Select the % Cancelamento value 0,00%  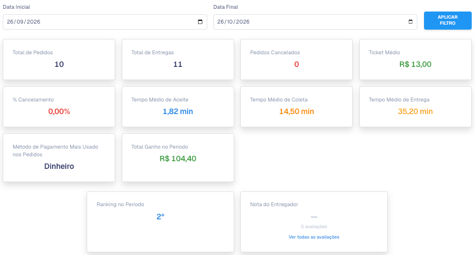(x=59, y=111)
